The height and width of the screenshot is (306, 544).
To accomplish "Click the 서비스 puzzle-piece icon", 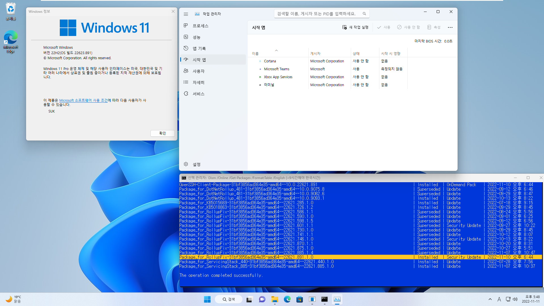I will click(x=186, y=93).
